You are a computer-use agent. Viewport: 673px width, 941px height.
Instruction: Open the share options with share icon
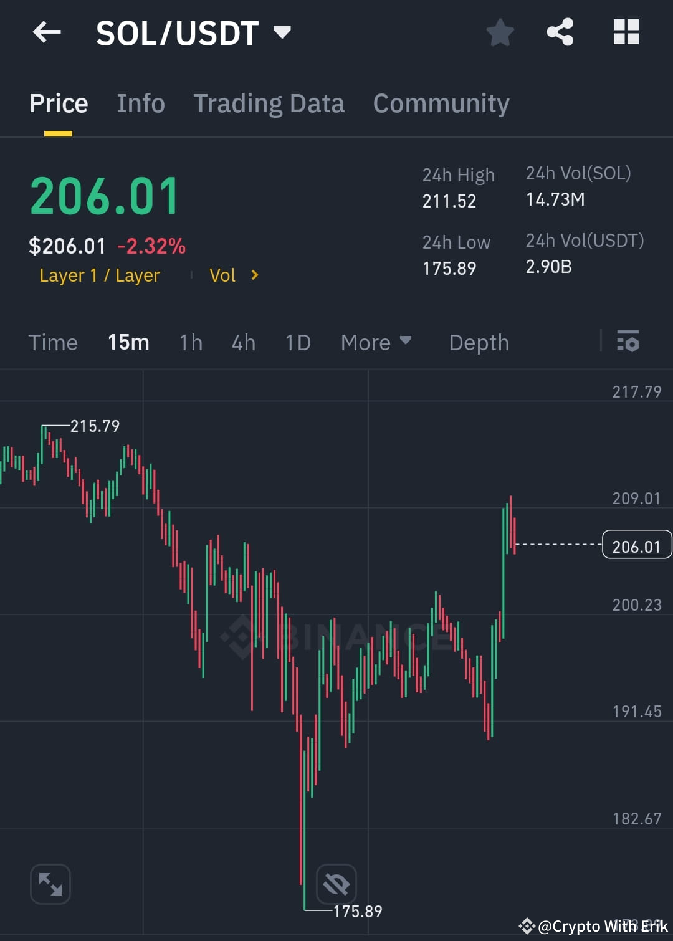click(x=560, y=32)
